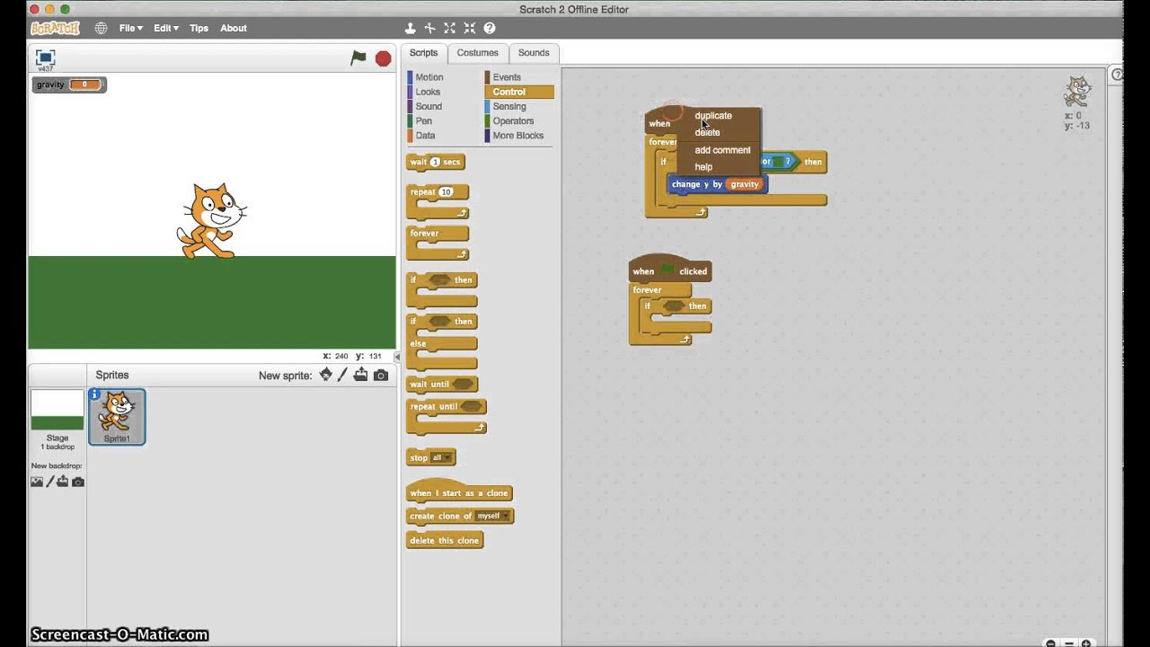Paint a new sprite
The image size is (1150, 647).
point(342,375)
